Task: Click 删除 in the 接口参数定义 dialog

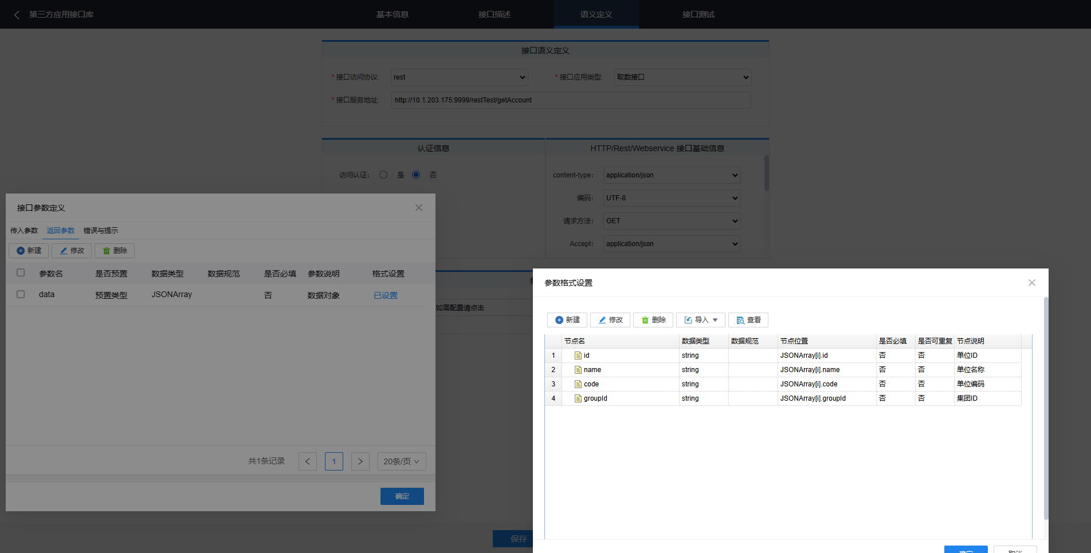Action: point(115,251)
